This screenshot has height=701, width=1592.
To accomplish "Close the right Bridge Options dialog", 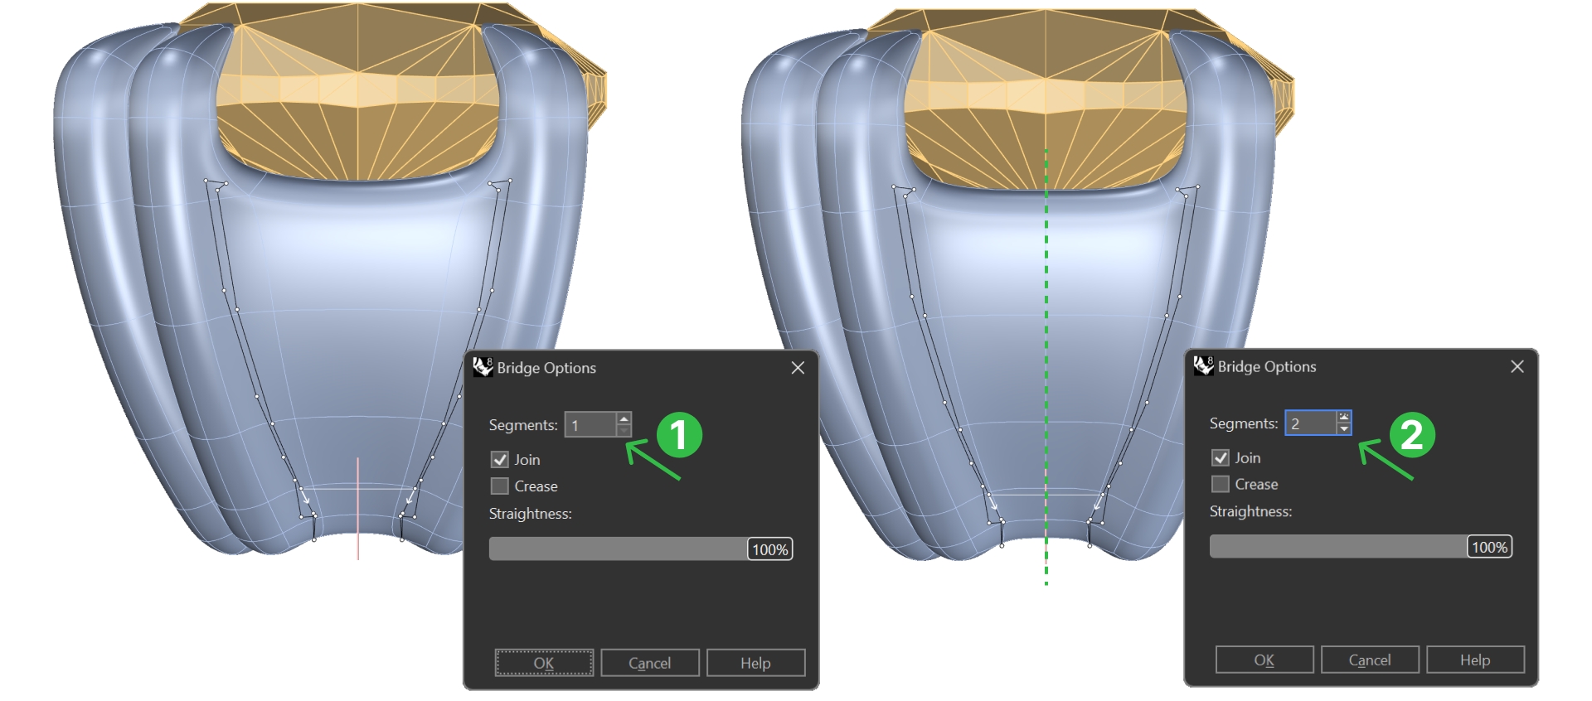I will point(1517,366).
